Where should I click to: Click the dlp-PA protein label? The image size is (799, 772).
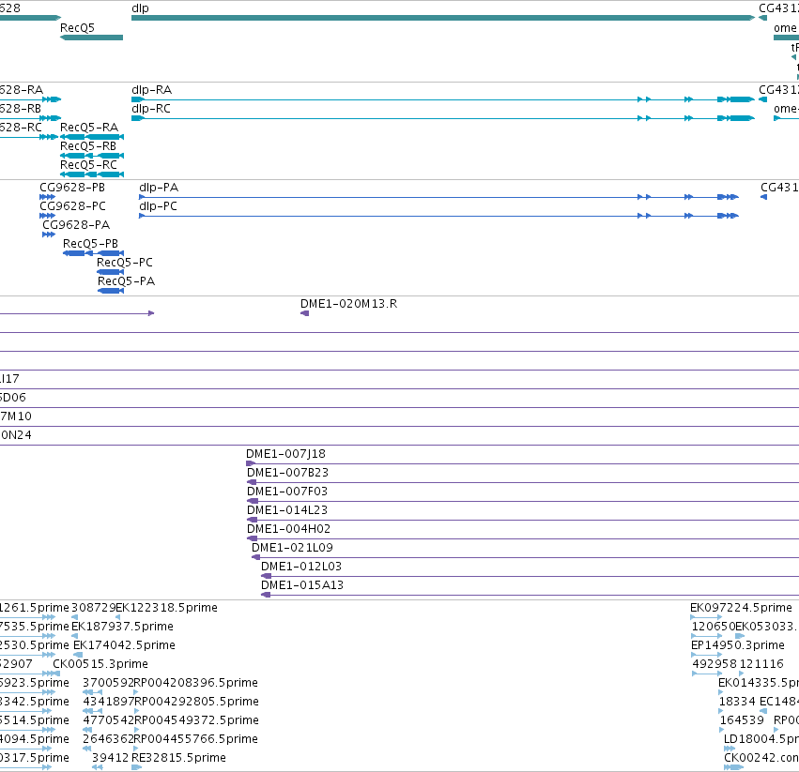point(159,188)
